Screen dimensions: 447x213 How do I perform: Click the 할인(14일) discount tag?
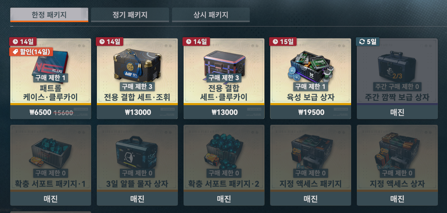coord(31,52)
